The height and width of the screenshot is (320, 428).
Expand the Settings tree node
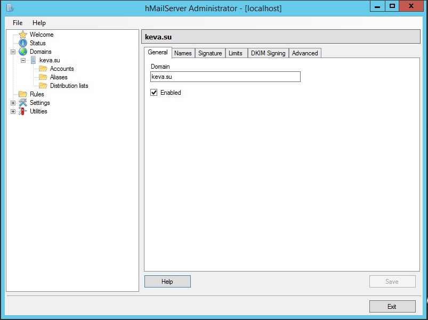click(x=13, y=103)
